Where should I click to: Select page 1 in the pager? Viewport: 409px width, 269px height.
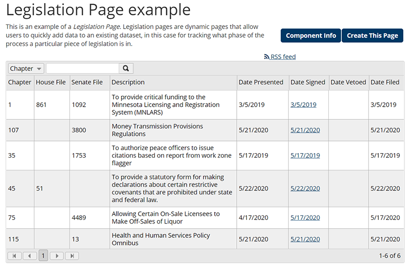click(x=43, y=256)
